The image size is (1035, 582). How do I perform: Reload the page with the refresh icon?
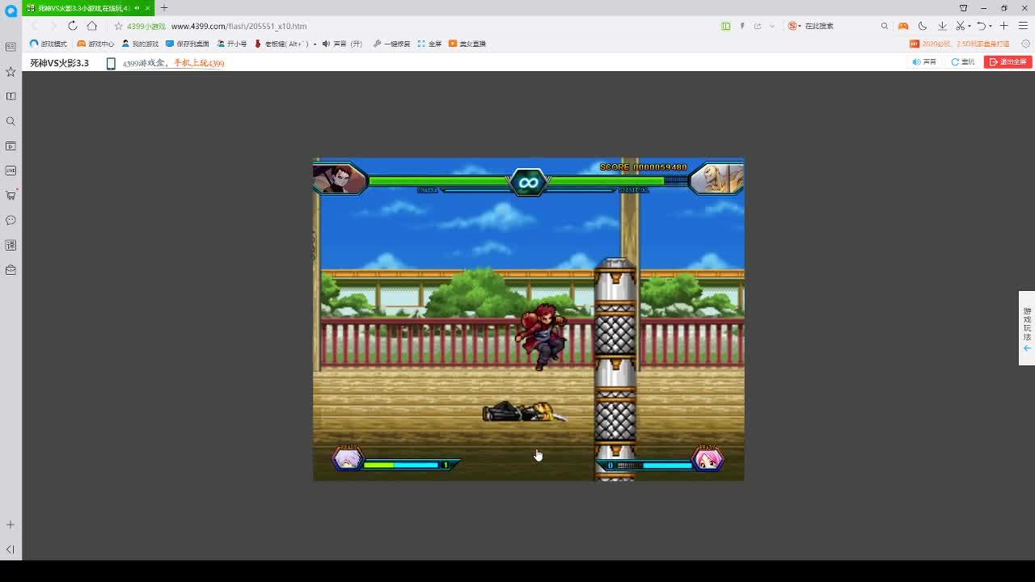(x=72, y=26)
